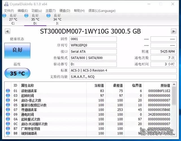Click the 35 °C temperature button

(17, 73)
